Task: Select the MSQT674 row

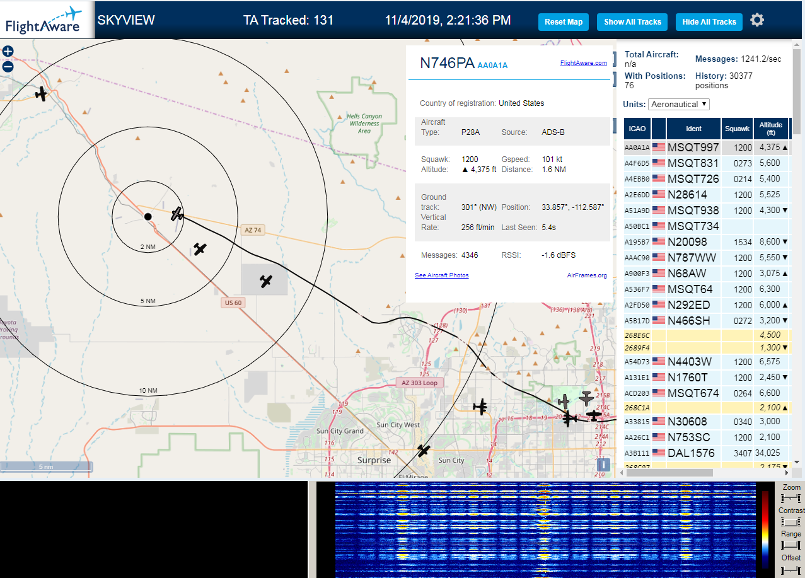Action: coord(706,393)
